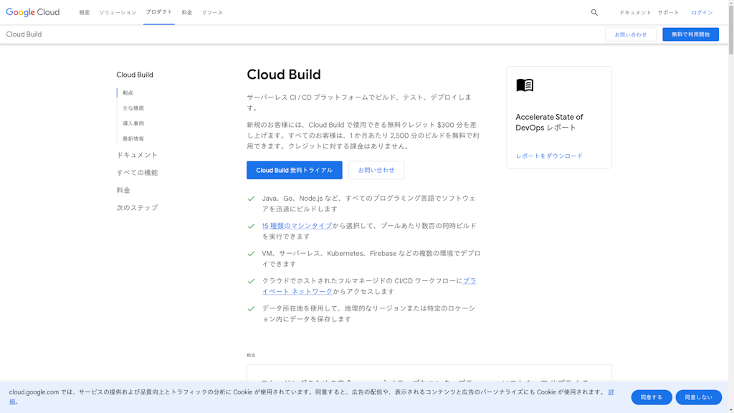Click the 無料で利用開始 button
Image resolution: width=734 pixels, height=413 pixels.
point(690,34)
